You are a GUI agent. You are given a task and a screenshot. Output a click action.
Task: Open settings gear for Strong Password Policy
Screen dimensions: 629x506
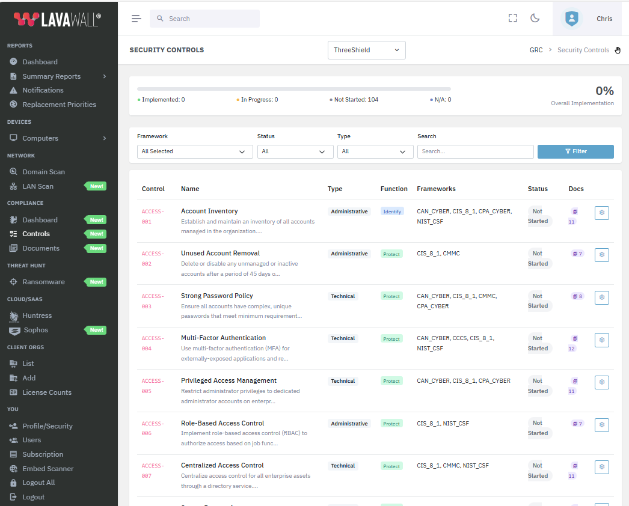(601, 297)
